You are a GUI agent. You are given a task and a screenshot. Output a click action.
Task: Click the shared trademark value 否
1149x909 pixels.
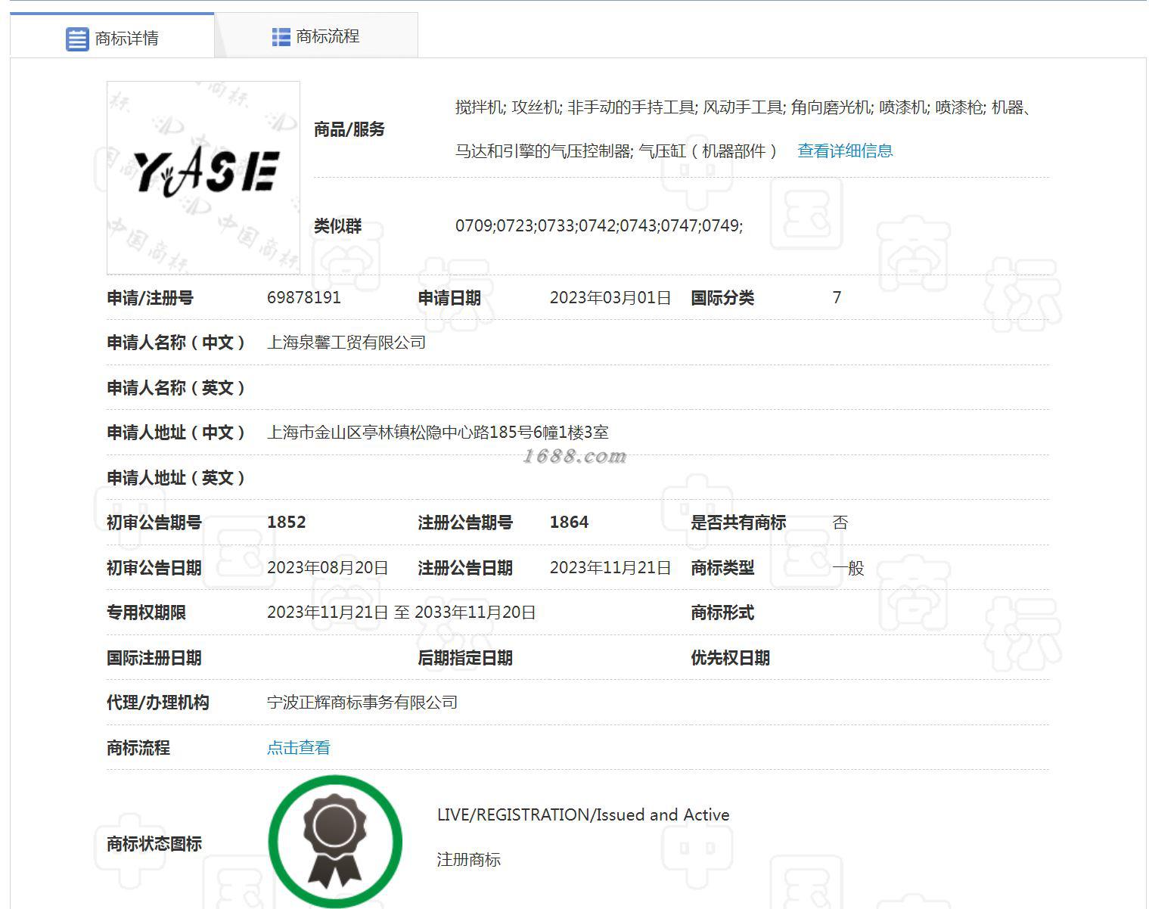(840, 523)
